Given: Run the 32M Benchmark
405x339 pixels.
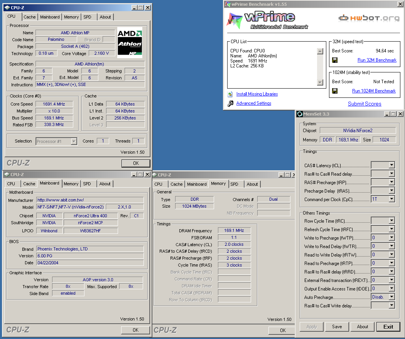Looking at the screenshot, I should [377, 60].
